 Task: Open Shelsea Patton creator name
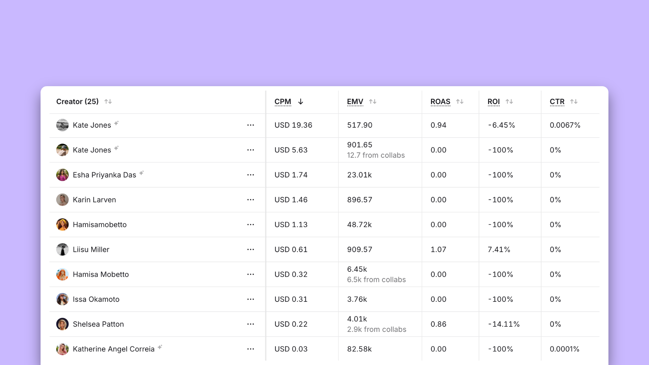pyautogui.click(x=98, y=324)
